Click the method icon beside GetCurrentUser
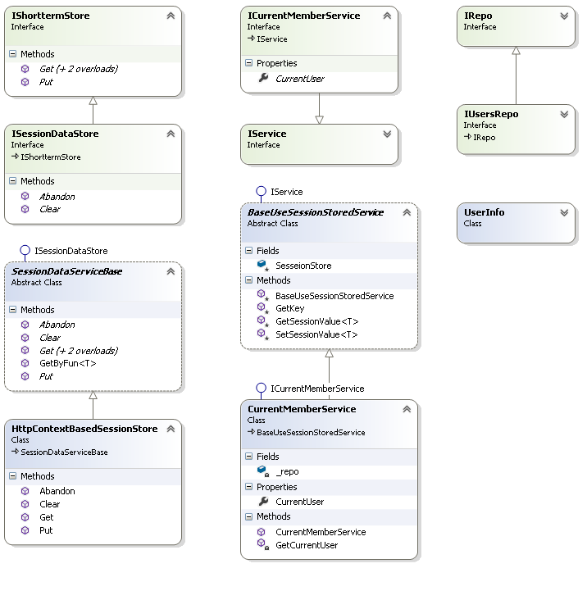Viewport: 587px width, 591px height. pos(262,544)
